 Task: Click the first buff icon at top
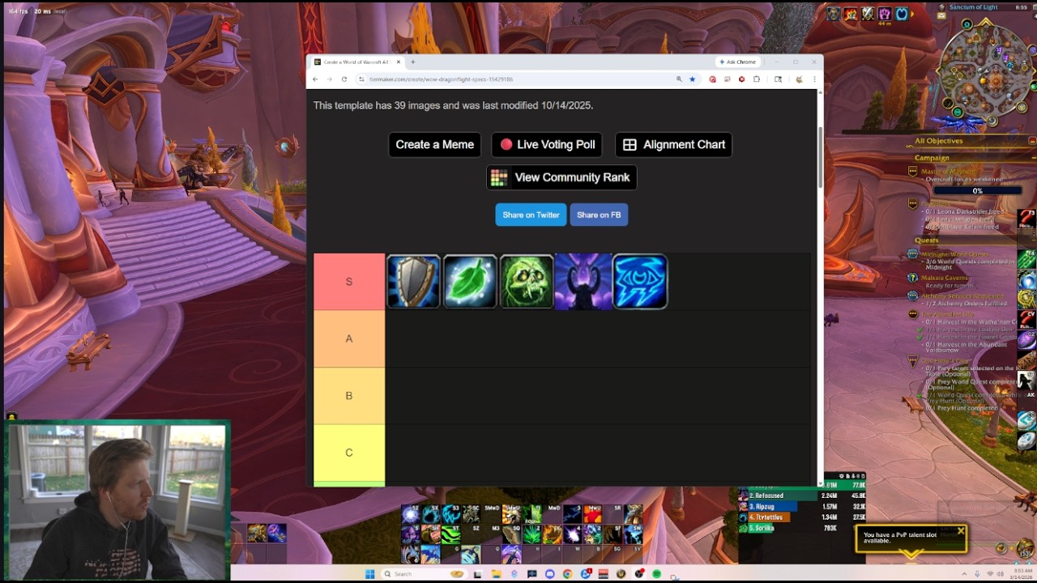pos(834,14)
